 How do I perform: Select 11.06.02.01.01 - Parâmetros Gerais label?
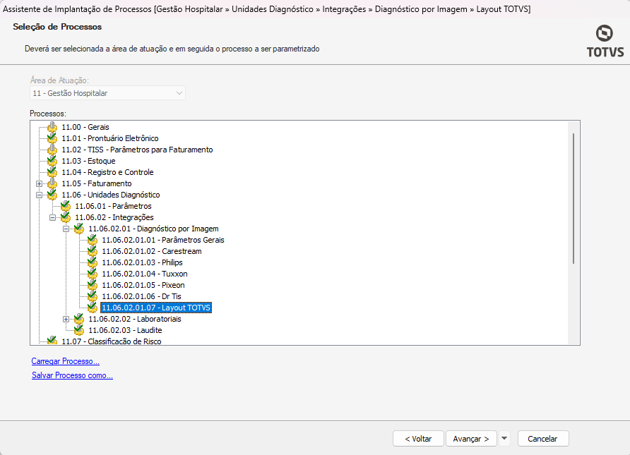click(163, 240)
